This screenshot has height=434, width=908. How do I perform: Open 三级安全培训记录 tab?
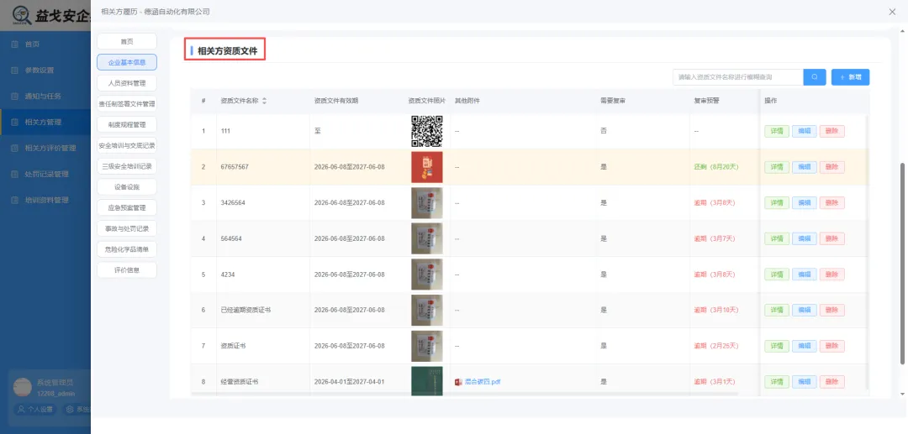[x=127, y=166]
